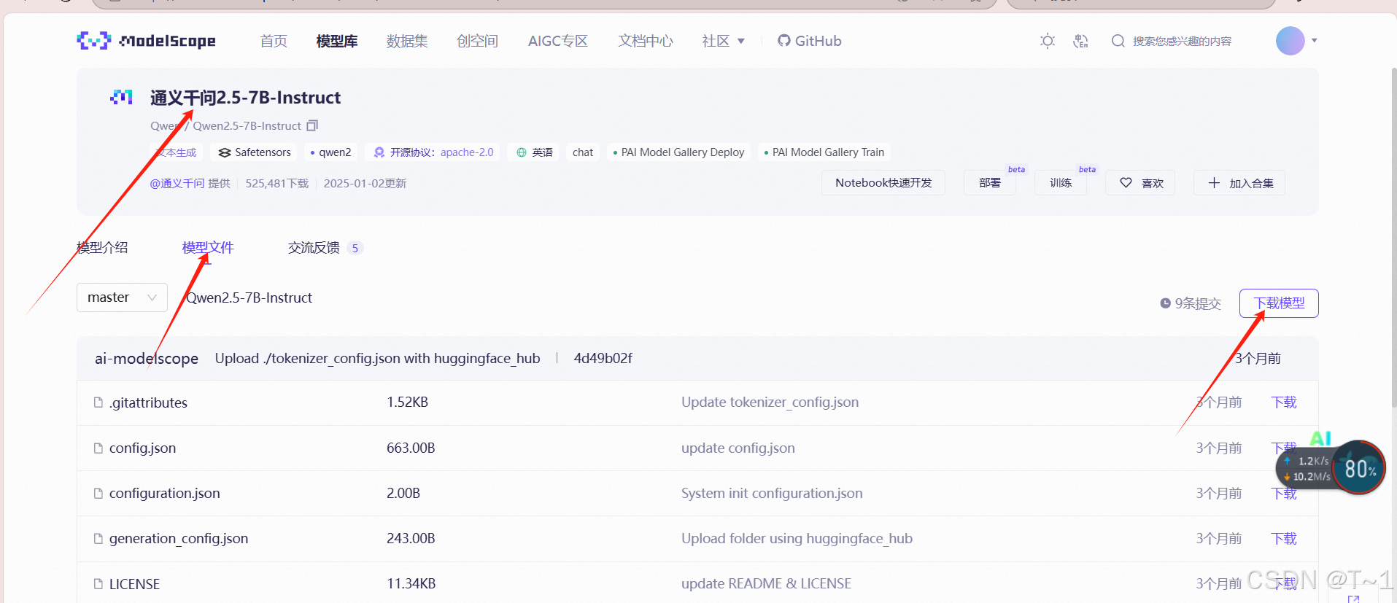The image size is (1397, 603).
Task: Open the apache-2.0 license tag
Action: pos(433,152)
